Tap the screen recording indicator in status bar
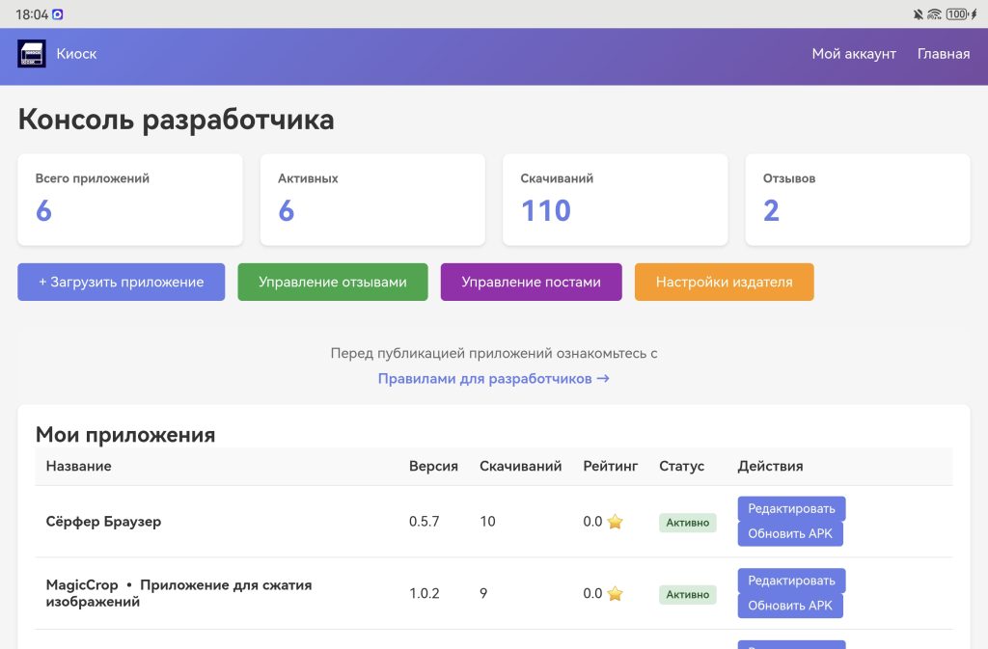The image size is (988, 649). pos(58,14)
